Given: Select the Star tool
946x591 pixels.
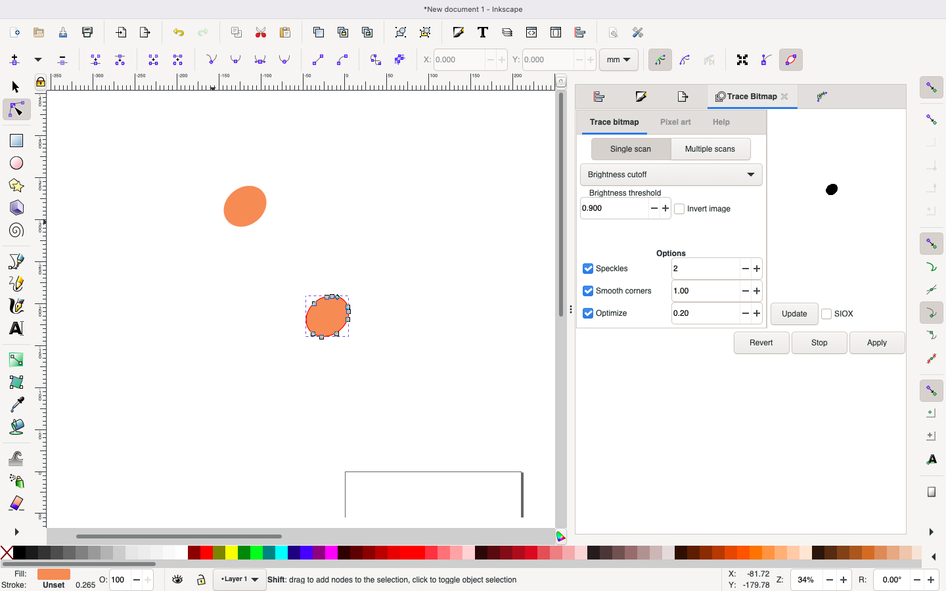Looking at the screenshot, I should (x=16, y=186).
